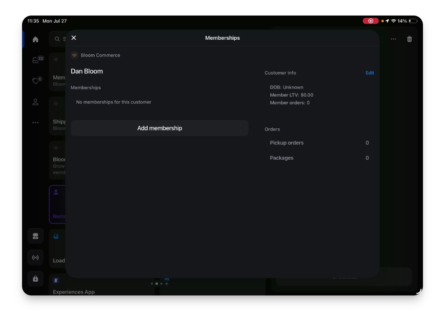Open the Load tile behind dialog

coord(57,249)
